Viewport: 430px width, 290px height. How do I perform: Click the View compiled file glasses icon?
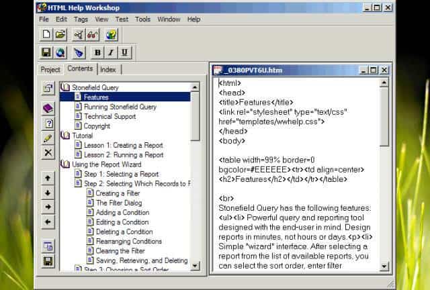point(93,35)
